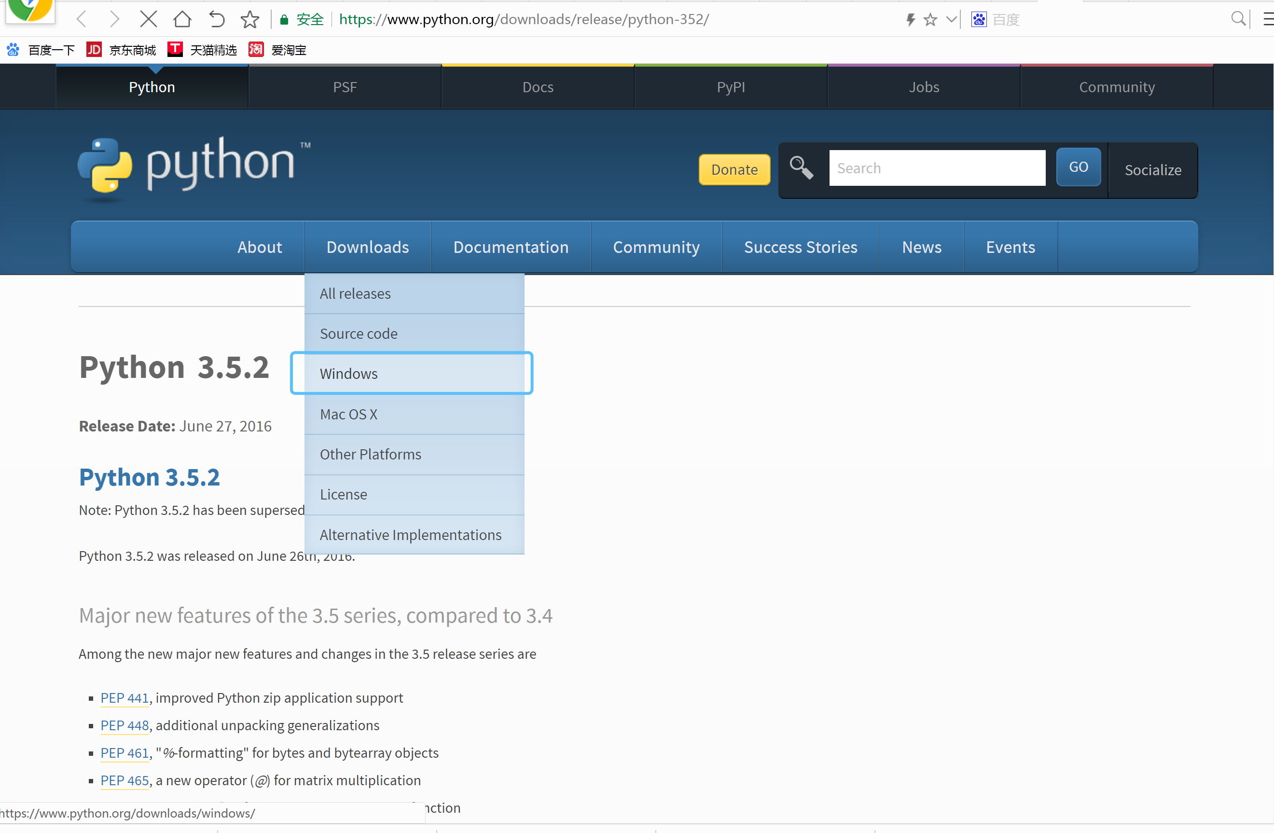This screenshot has height=833, width=1274.
Task: Switch to the PyPI tab
Action: (x=730, y=86)
